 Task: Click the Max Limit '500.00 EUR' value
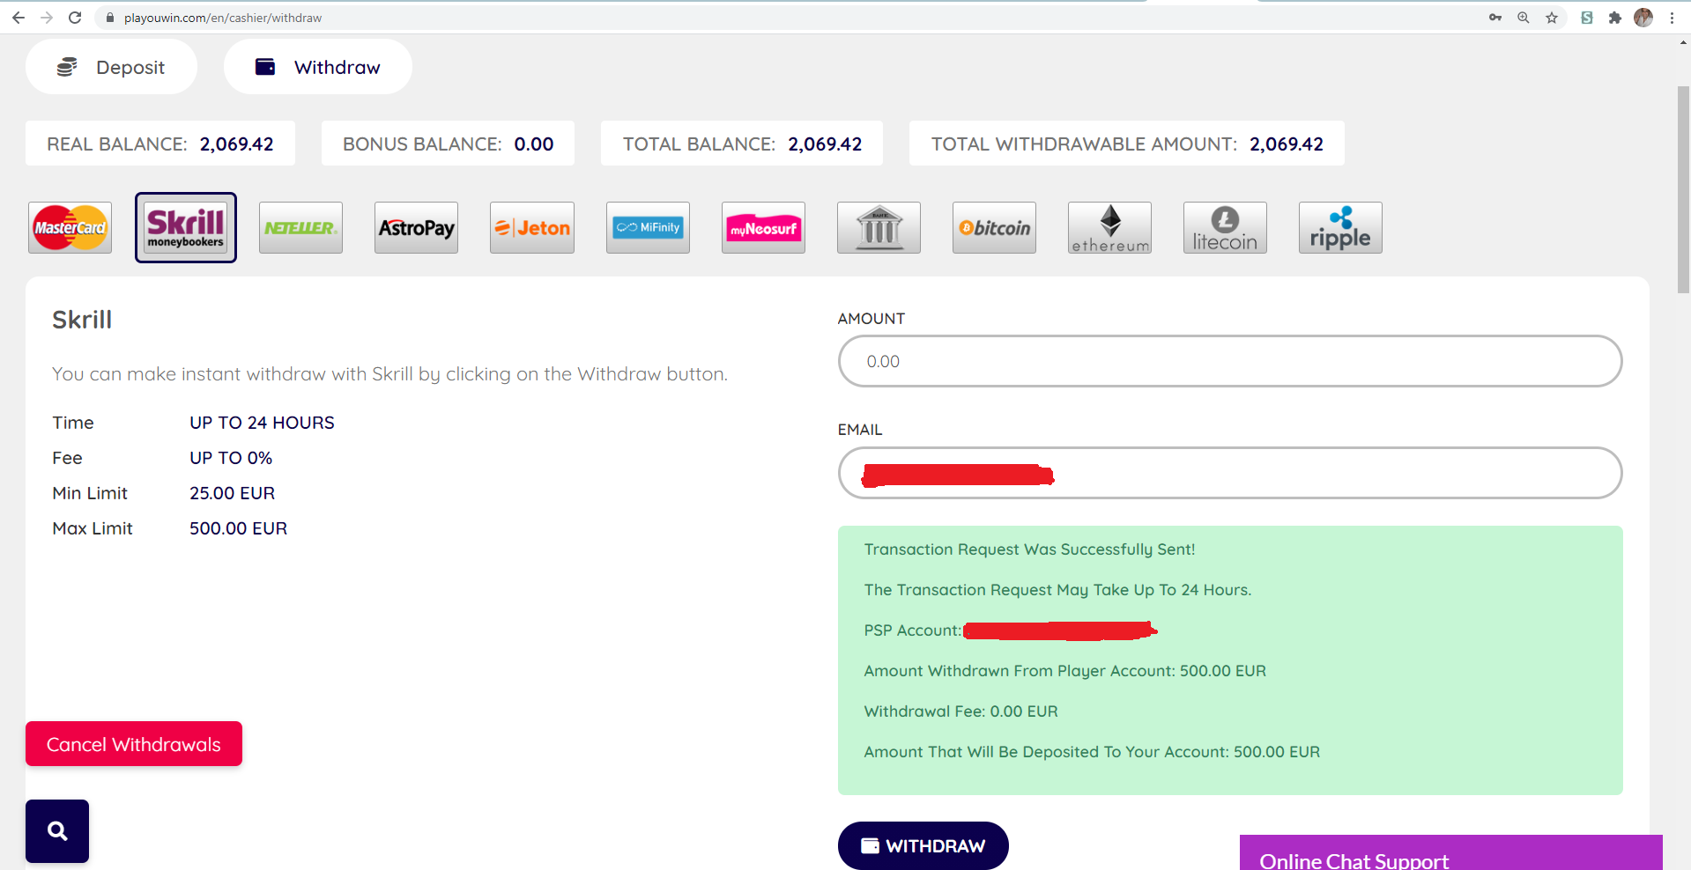(x=239, y=528)
